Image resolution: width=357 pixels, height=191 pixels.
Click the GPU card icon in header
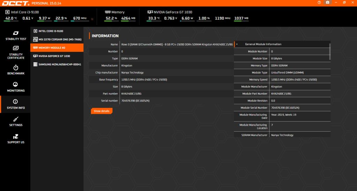[x=150, y=12]
